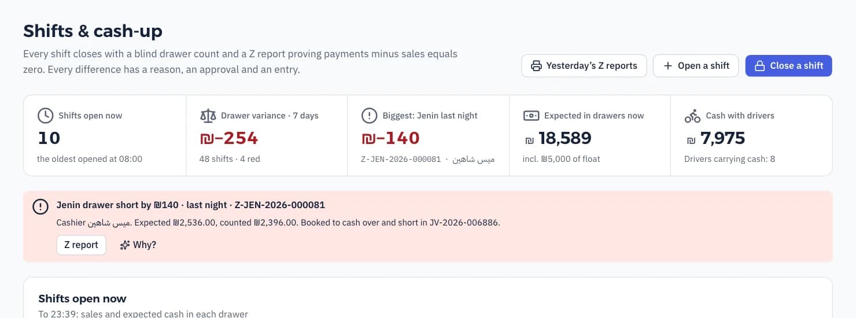Click the Shifts open now section heading
The height and width of the screenshot is (318, 856).
pyautogui.click(x=82, y=299)
